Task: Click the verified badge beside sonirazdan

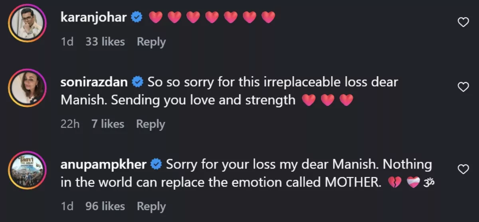Action: pos(138,82)
